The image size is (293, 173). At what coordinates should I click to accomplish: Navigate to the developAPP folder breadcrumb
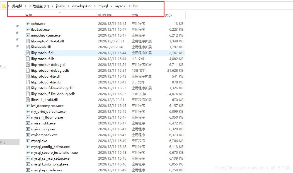82,6
